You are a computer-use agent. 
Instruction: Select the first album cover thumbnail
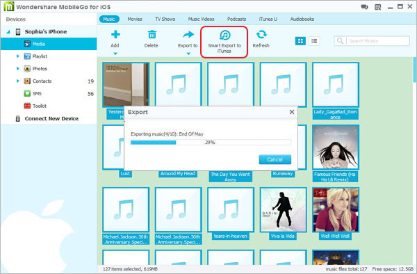(126, 85)
